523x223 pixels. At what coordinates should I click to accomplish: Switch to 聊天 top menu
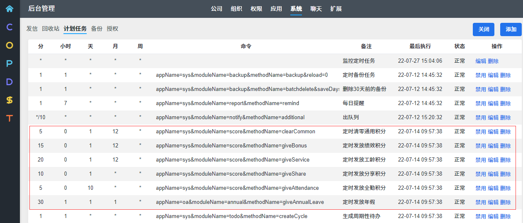(316, 9)
